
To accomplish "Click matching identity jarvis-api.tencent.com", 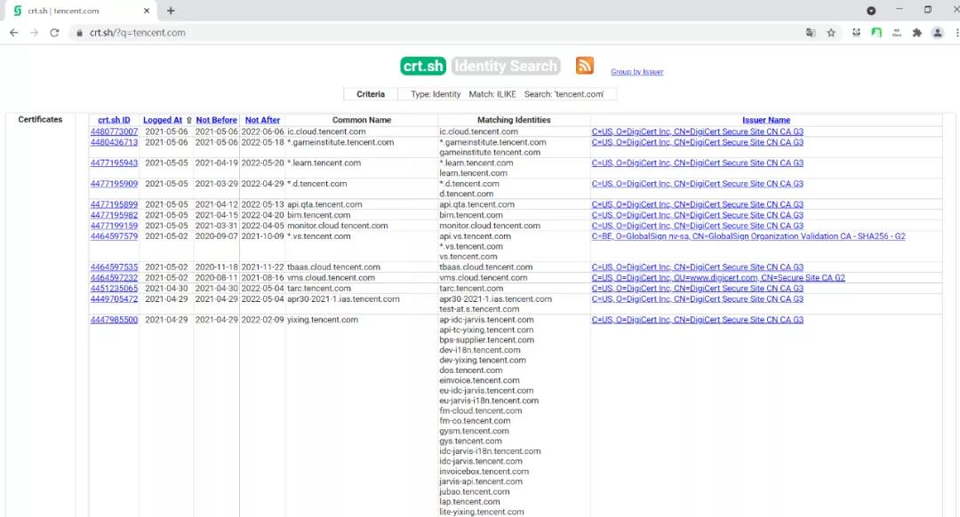I will coord(481,481).
